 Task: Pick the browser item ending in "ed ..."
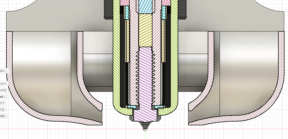tap(3, 97)
